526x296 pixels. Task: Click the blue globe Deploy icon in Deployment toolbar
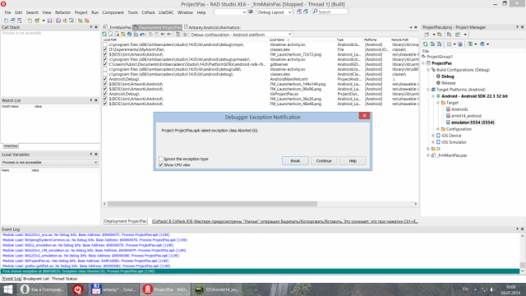[130, 35]
